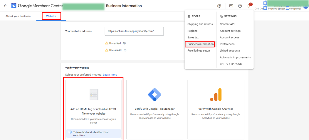
Task: Click the Google Tag Manager logo
Action: 155,94
